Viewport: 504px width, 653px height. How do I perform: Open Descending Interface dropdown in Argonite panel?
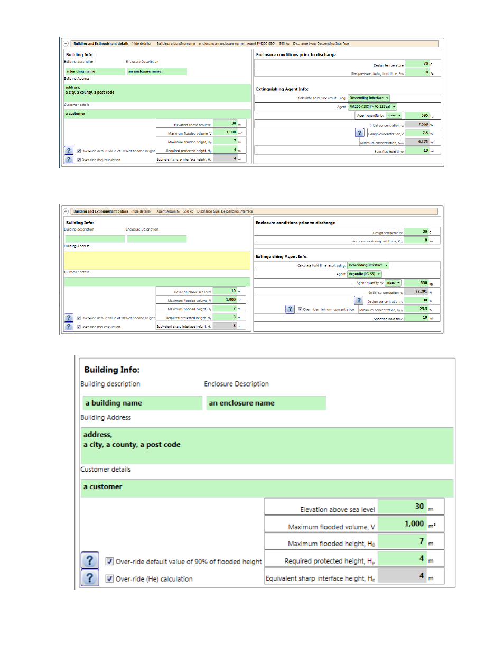coord(368,265)
